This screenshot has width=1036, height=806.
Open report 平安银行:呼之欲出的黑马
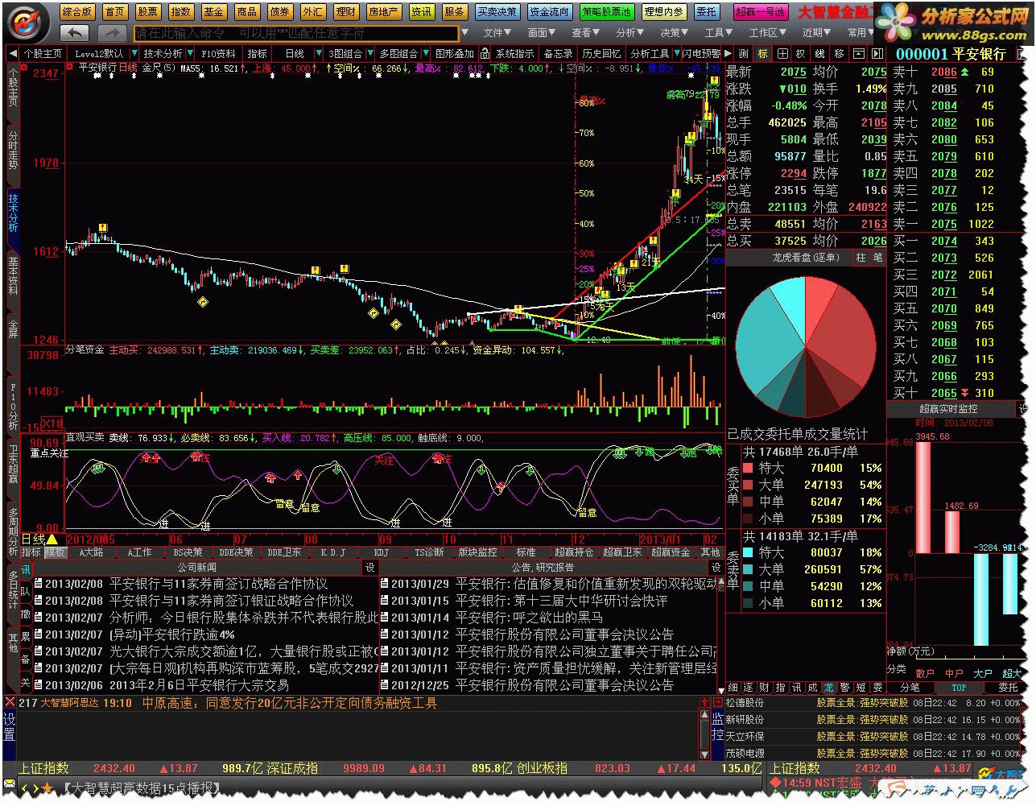(529, 618)
